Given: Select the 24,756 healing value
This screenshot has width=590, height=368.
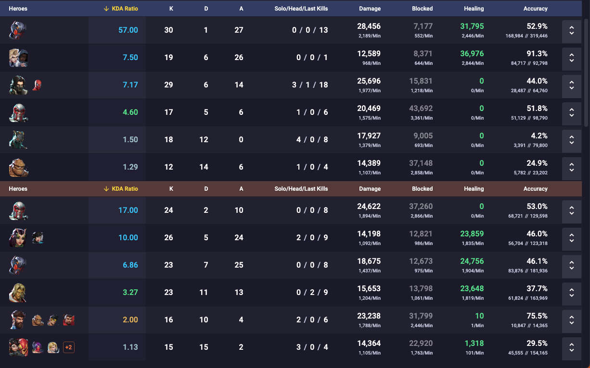Looking at the screenshot, I should (x=472, y=261).
